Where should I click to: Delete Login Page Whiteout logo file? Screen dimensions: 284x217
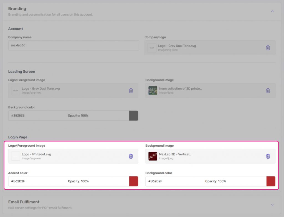click(x=131, y=156)
